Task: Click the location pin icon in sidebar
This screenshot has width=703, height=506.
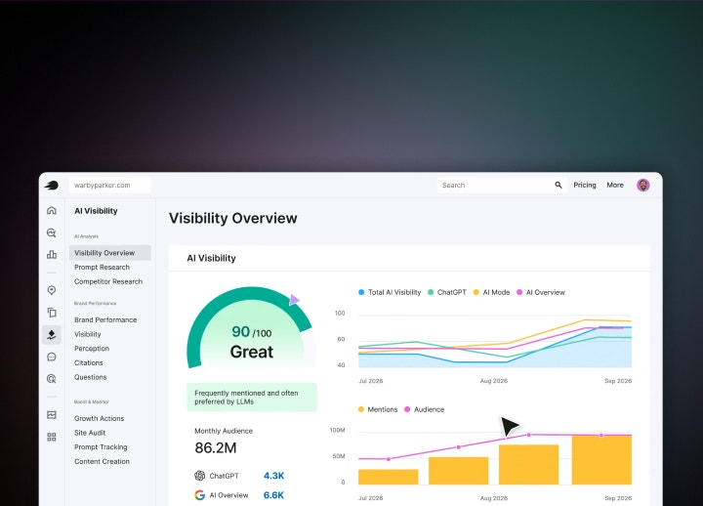Action: click(52, 290)
